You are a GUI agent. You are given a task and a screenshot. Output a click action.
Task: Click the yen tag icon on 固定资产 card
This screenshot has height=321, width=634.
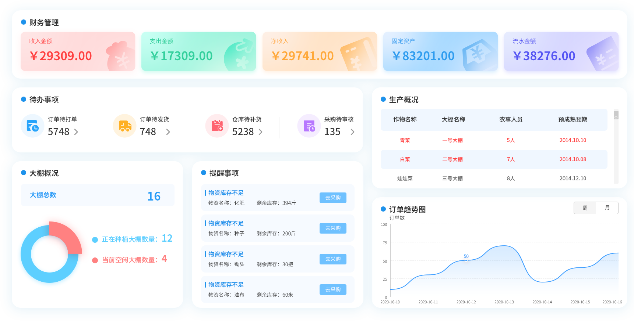point(478,54)
